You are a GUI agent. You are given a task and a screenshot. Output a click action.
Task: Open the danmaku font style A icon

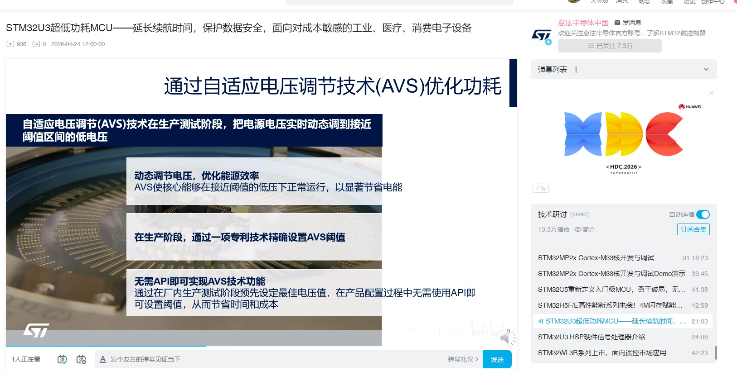pos(103,359)
